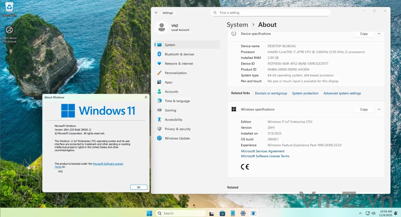
Task: Open Network & internet settings
Action: pos(179,64)
